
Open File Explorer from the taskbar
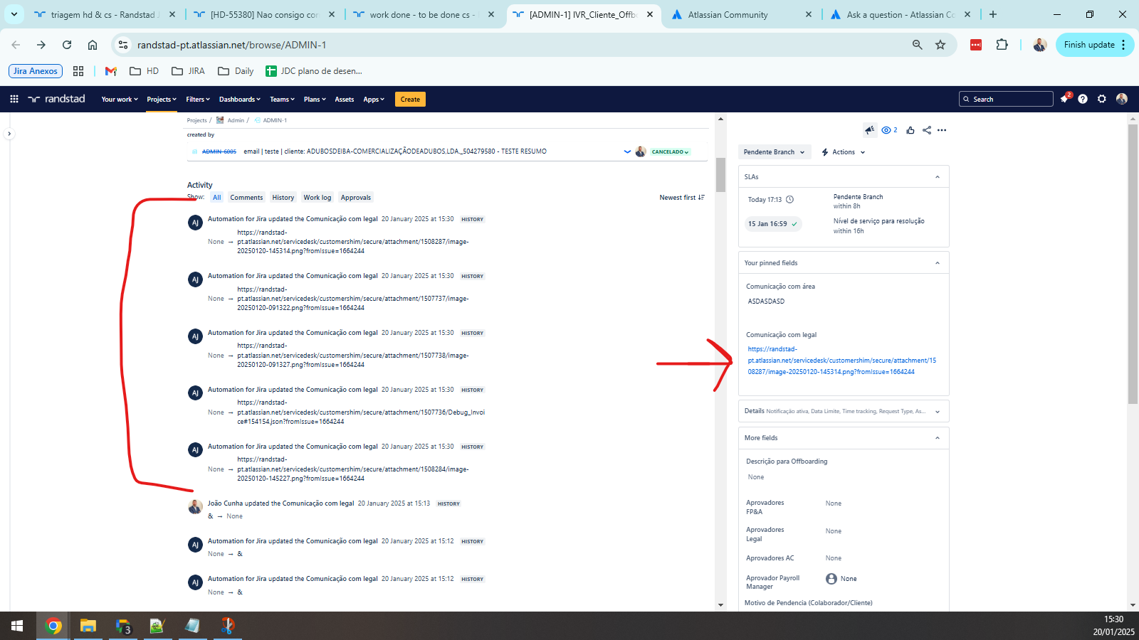(x=88, y=626)
